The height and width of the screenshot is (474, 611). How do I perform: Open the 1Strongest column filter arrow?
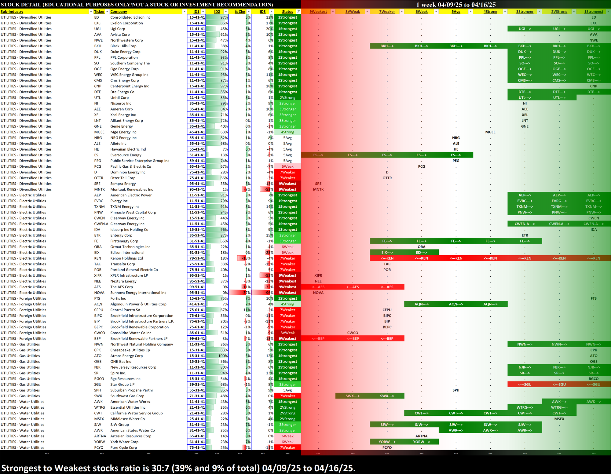608,12
